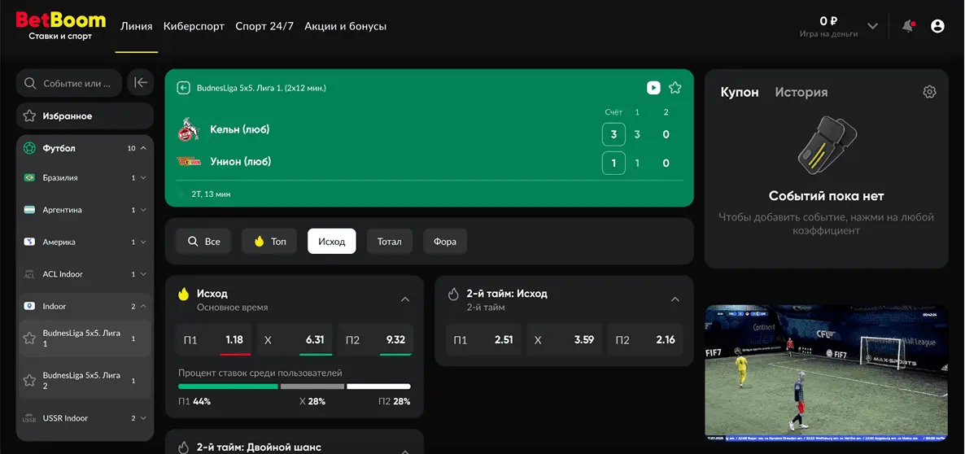Select the Исход filter
This screenshot has height=454, width=965.
(x=332, y=242)
